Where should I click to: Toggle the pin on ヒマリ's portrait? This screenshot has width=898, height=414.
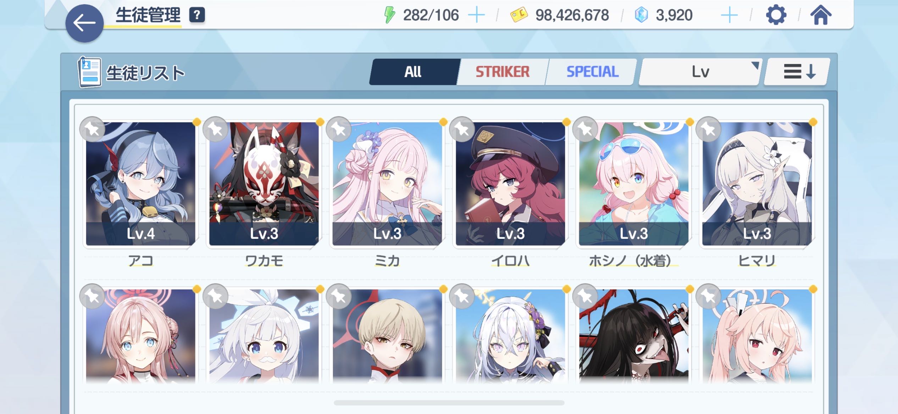pos(709,129)
